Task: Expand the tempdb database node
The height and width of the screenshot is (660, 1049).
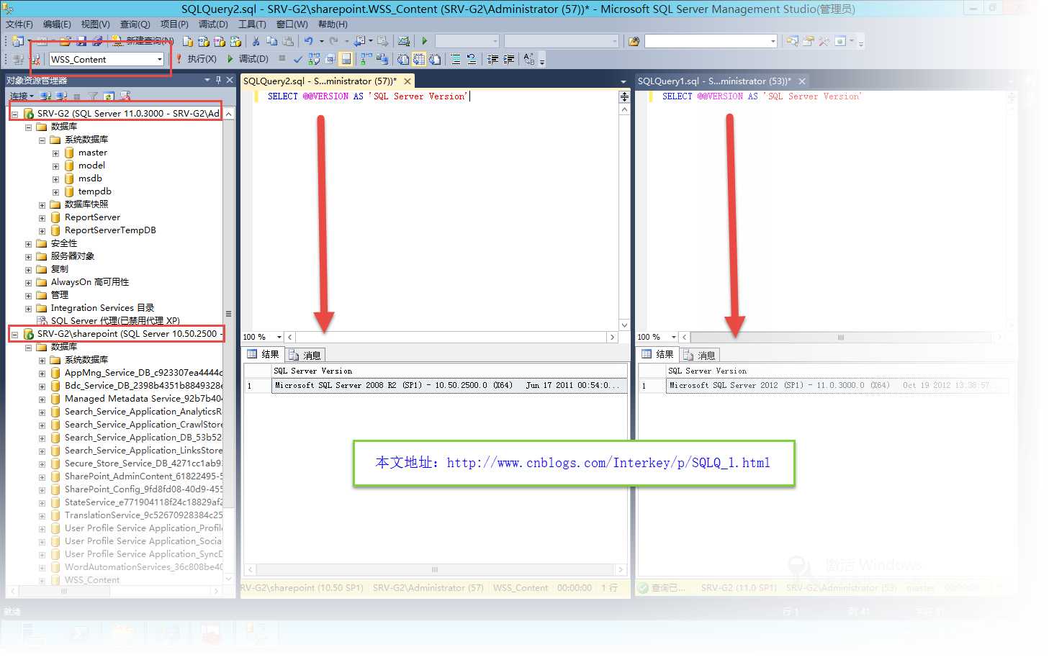Action: pyautogui.click(x=55, y=192)
